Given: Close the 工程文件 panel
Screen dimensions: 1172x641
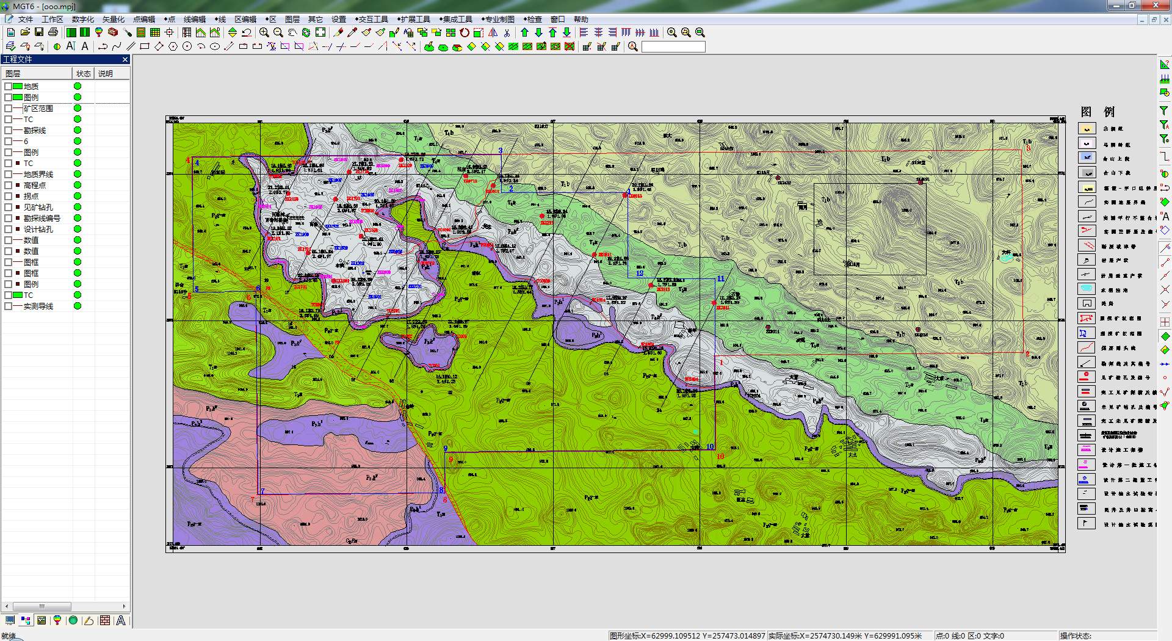Looking at the screenshot, I should click(x=125, y=59).
